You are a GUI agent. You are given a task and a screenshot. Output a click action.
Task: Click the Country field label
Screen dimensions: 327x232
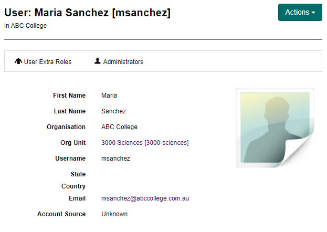(73, 186)
